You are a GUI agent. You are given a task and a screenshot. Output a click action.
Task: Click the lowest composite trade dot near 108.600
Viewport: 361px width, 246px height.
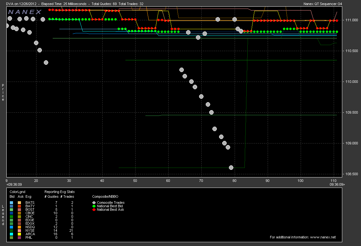pos(231,168)
